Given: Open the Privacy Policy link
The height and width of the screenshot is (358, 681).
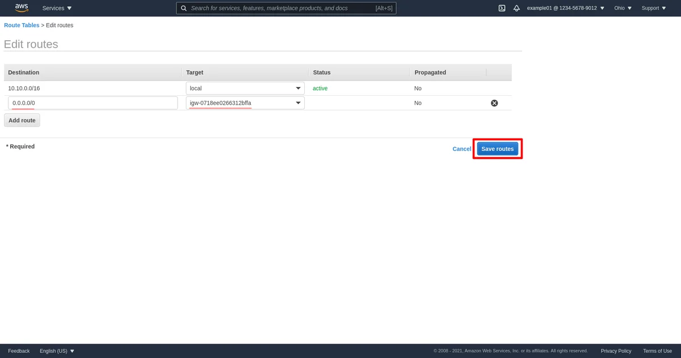Looking at the screenshot, I should [x=616, y=351].
